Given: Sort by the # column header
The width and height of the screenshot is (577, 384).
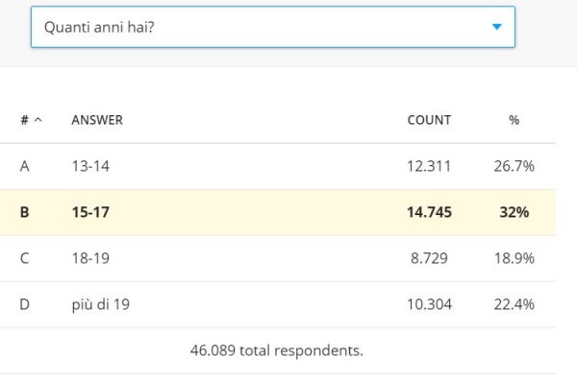Looking at the screenshot, I should [24, 120].
